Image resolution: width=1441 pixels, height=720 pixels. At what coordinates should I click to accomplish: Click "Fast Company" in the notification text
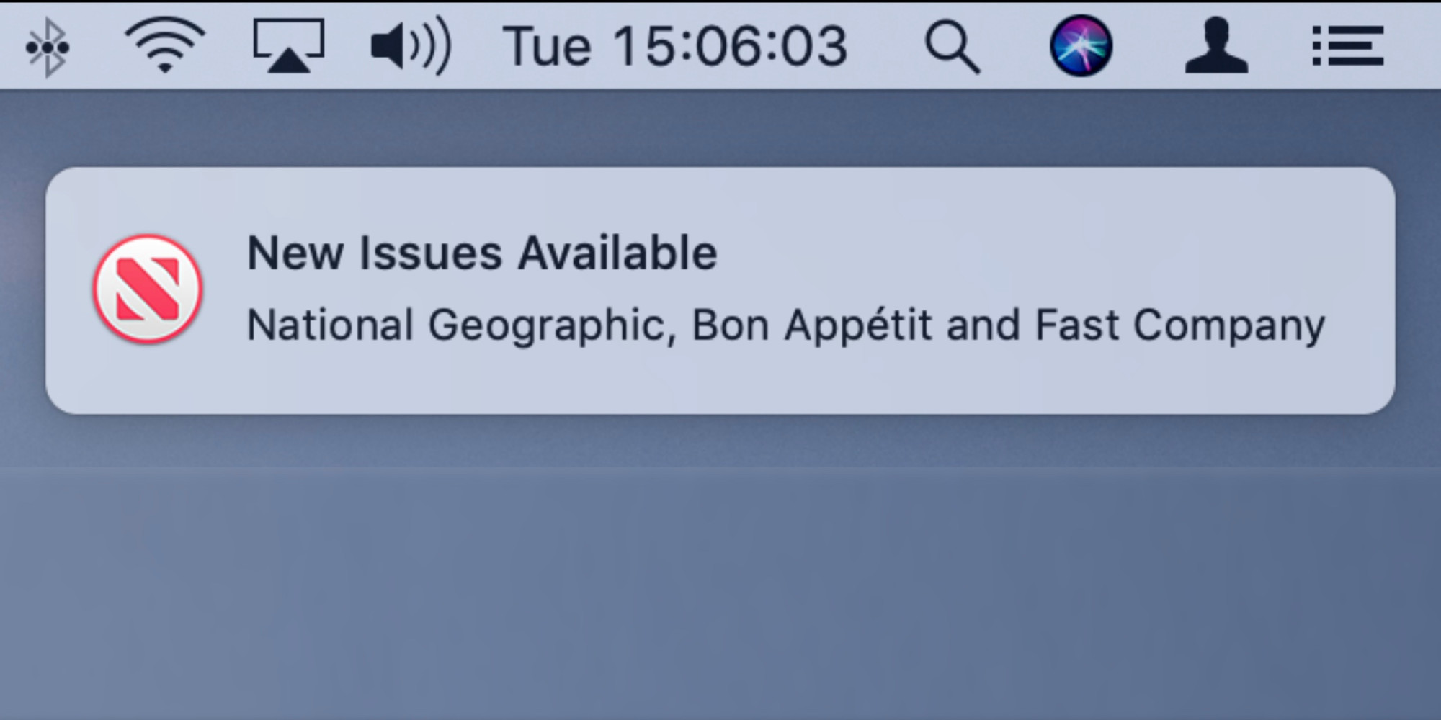pos(1179,325)
